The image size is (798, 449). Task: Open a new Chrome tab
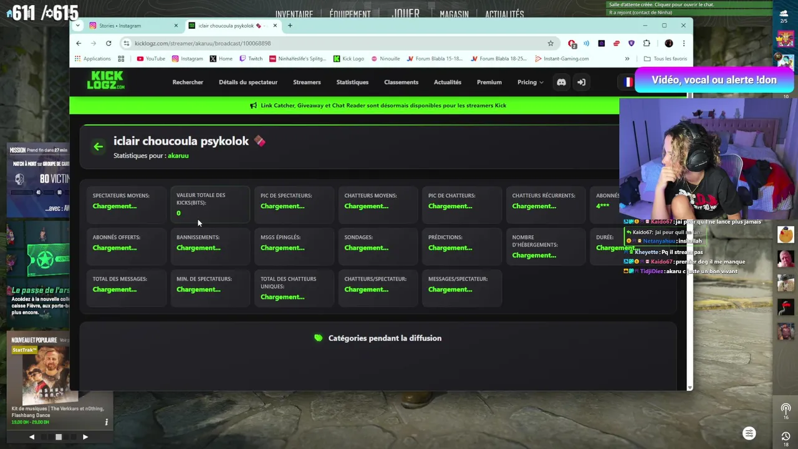point(290,26)
